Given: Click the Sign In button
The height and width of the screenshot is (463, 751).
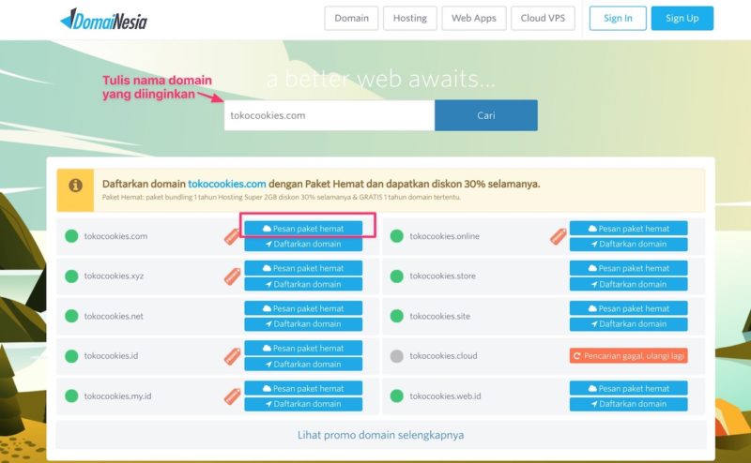Looking at the screenshot, I should 618,18.
